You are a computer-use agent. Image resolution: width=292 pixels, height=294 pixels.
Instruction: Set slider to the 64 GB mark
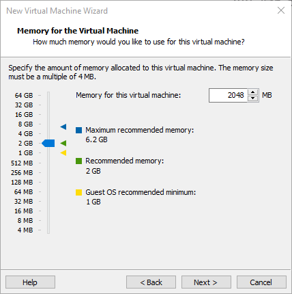[48, 96]
